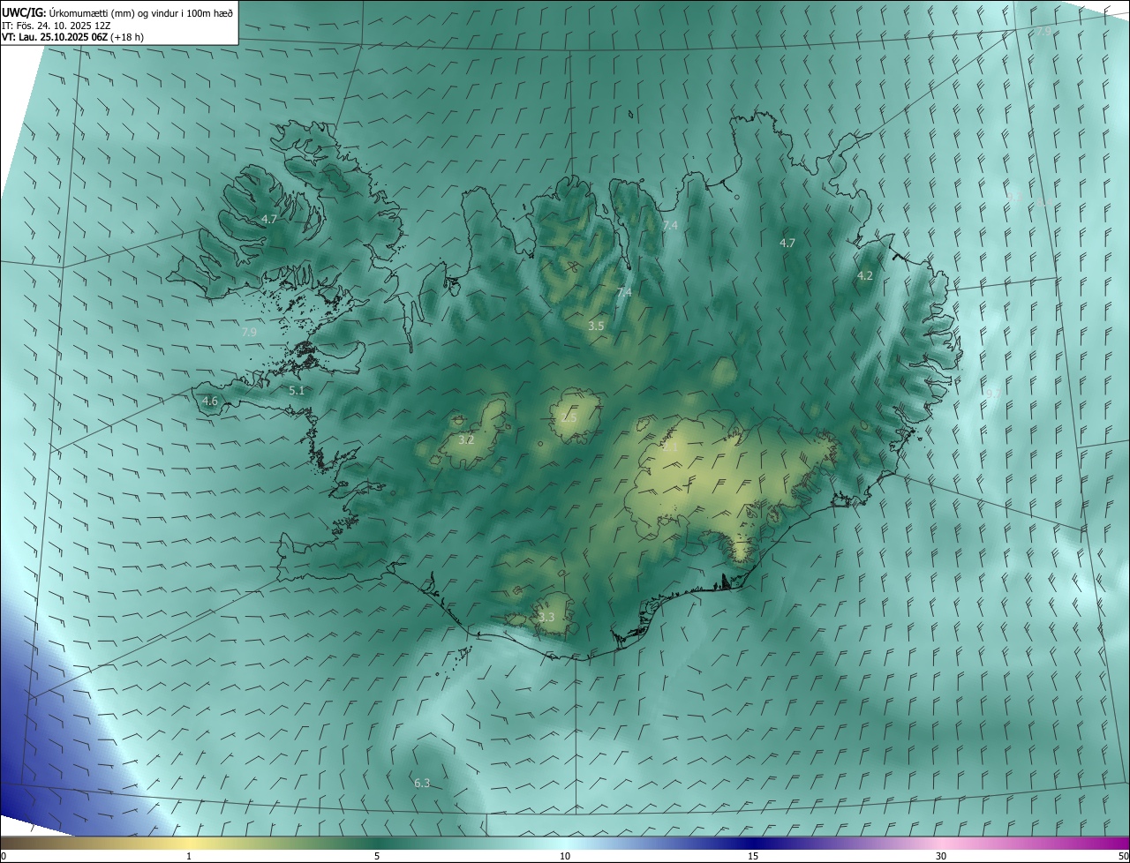This screenshot has width=1130, height=863.
Task: Click the colour scale tick label "15"
Action: point(753,856)
